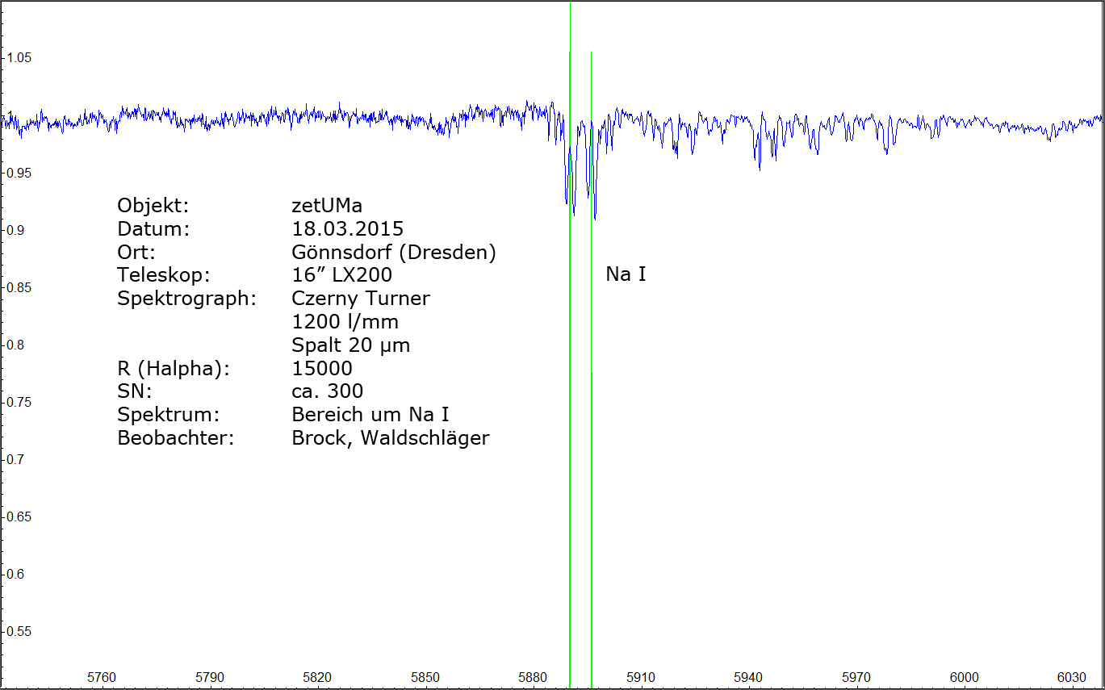Select the date text '18.03.2015'
1105x690 pixels.
347,229
